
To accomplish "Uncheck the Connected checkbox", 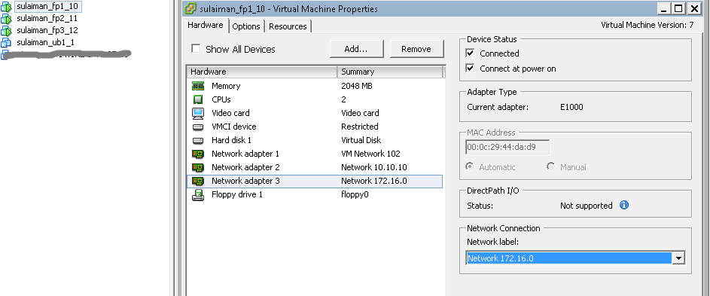I will coord(471,53).
